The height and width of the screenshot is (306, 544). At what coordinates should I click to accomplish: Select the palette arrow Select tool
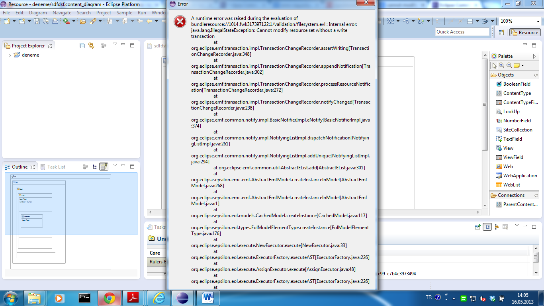tap(494, 65)
